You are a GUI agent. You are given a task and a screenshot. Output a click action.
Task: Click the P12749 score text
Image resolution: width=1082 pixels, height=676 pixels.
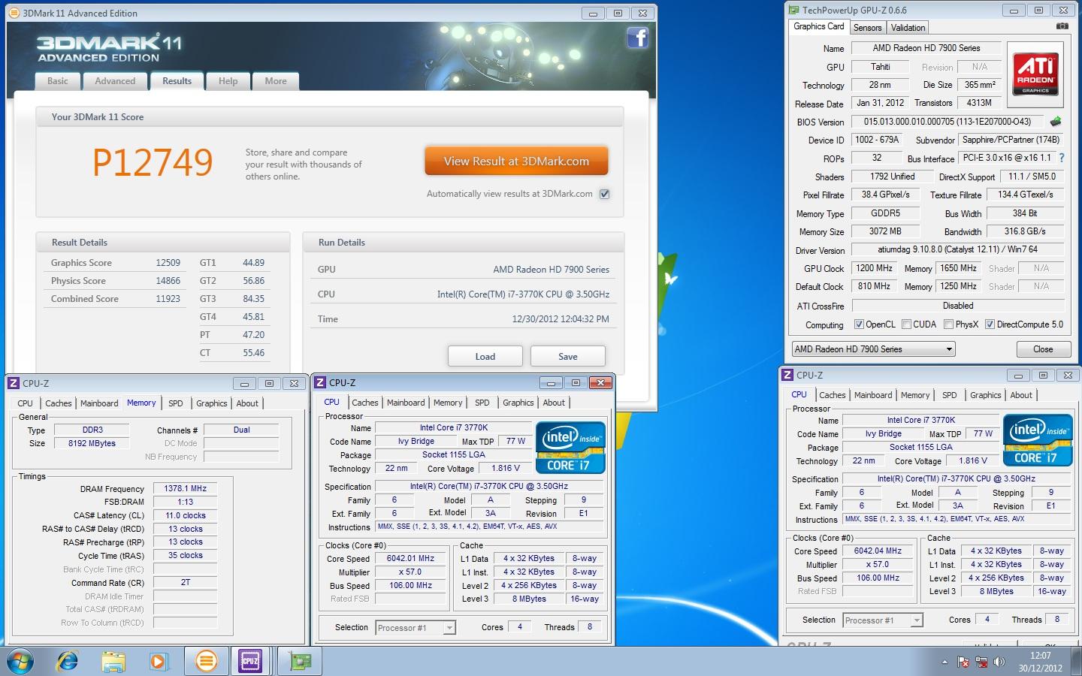153,162
